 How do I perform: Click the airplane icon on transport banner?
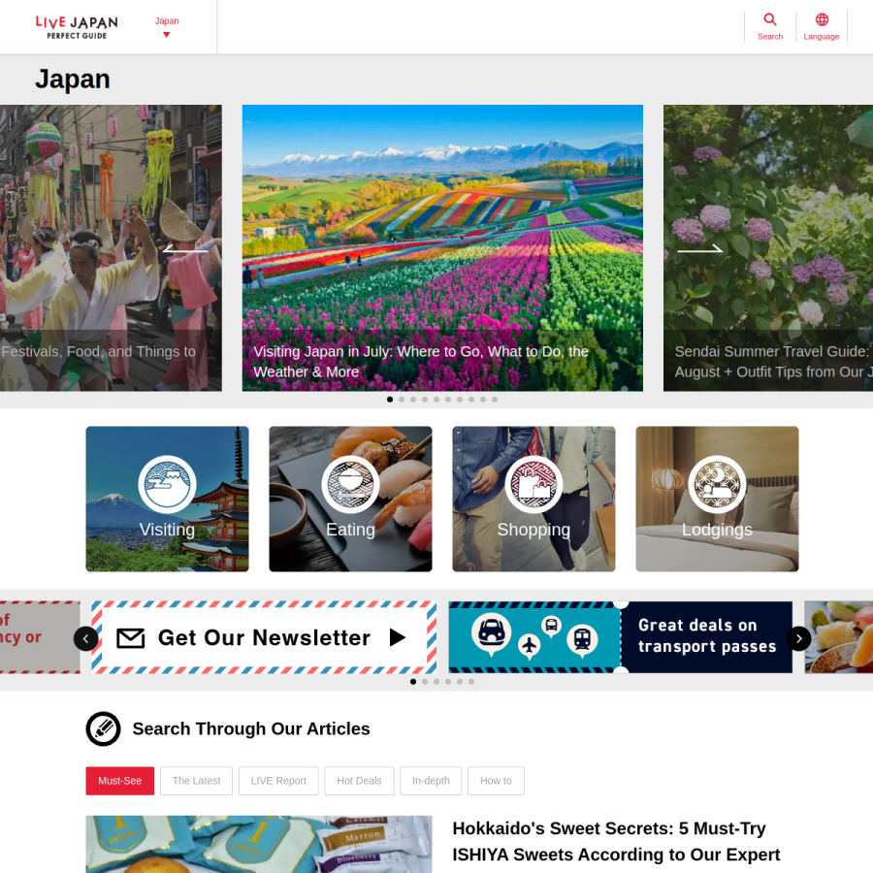tap(529, 646)
